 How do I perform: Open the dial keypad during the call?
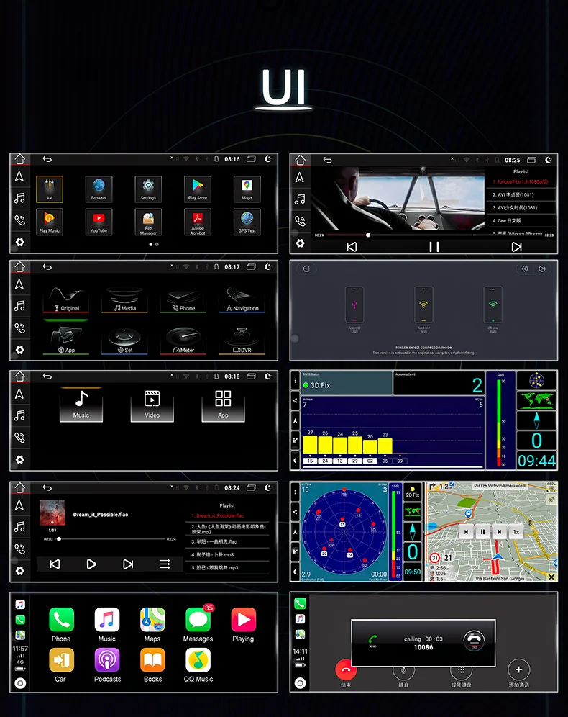[x=461, y=670]
